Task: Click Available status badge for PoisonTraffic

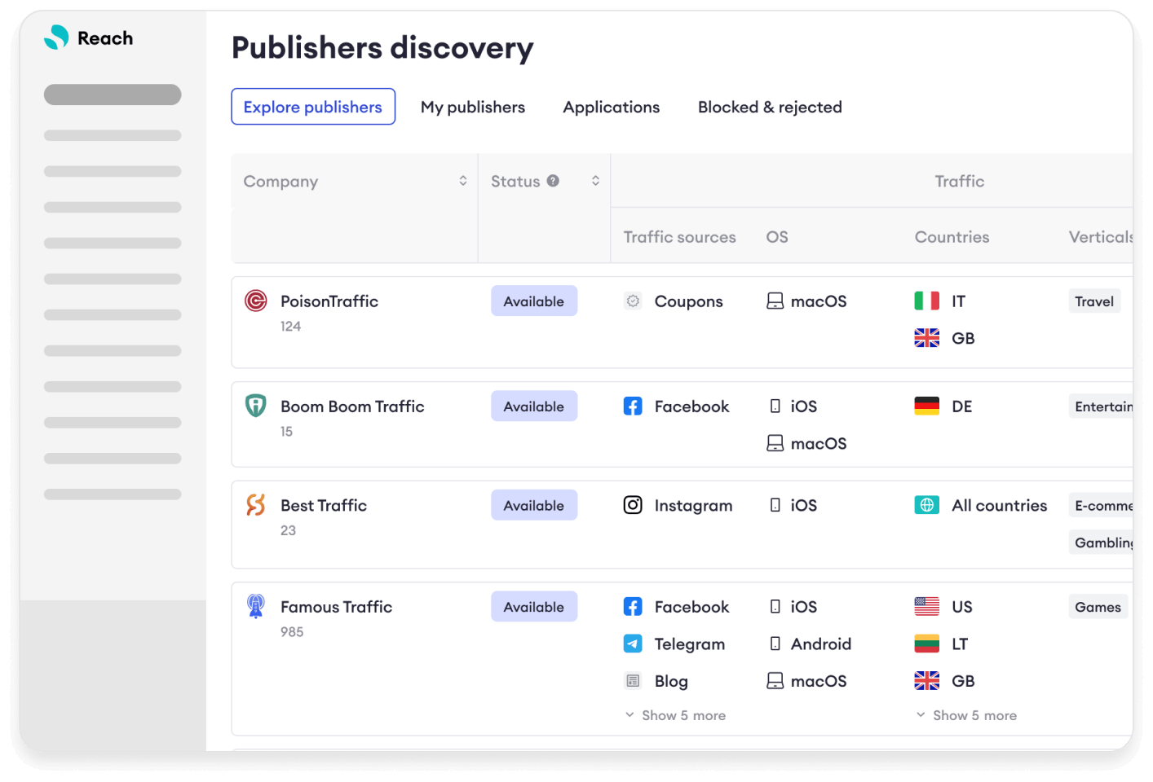Action: pos(534,301)
